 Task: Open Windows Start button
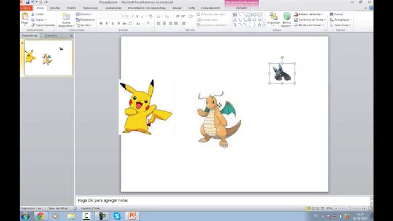coord(25,216)
